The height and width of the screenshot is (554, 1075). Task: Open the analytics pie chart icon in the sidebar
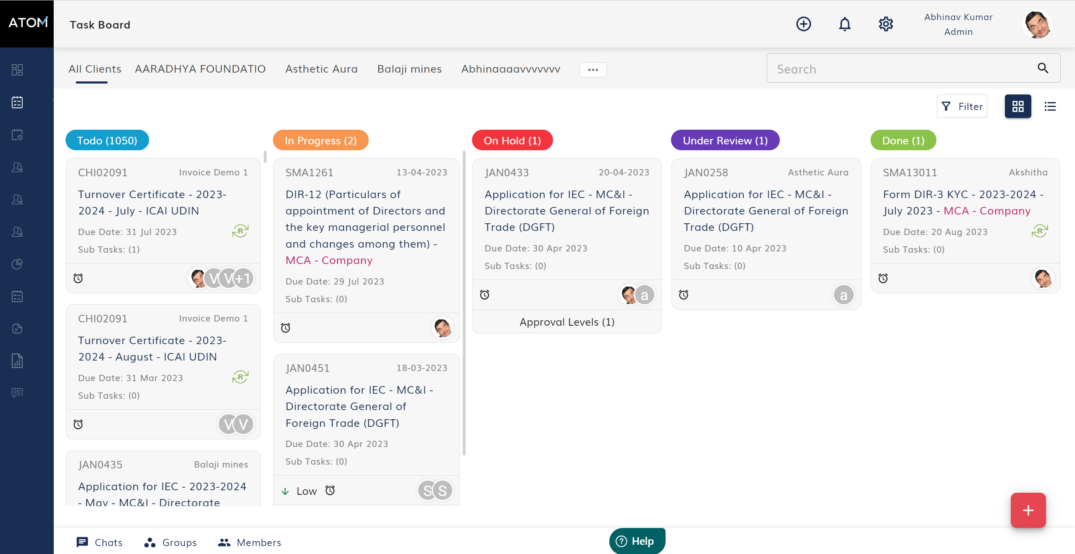[17, 264]
